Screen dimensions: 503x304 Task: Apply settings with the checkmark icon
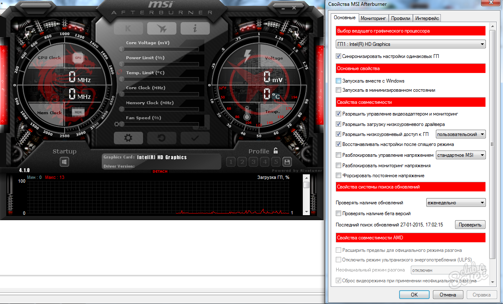195,138
